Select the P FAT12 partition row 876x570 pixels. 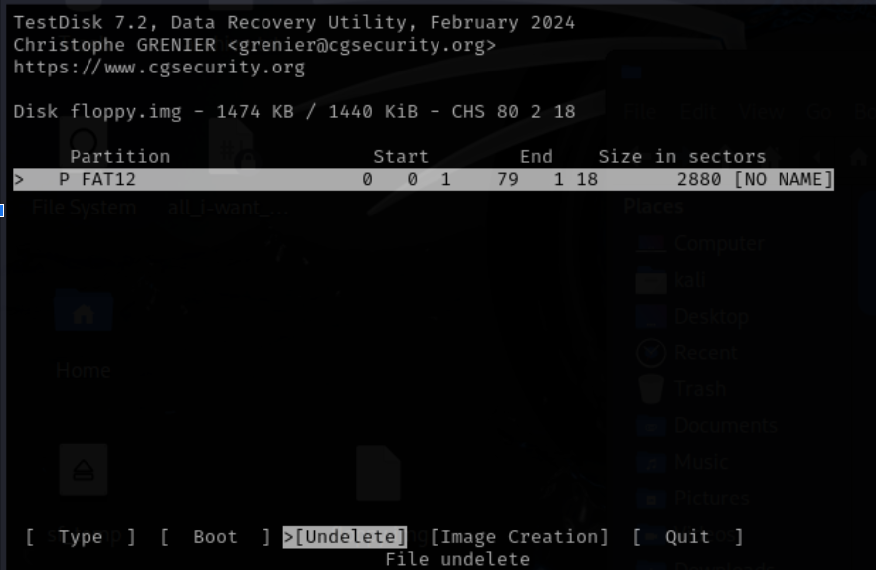click(424, 179)
